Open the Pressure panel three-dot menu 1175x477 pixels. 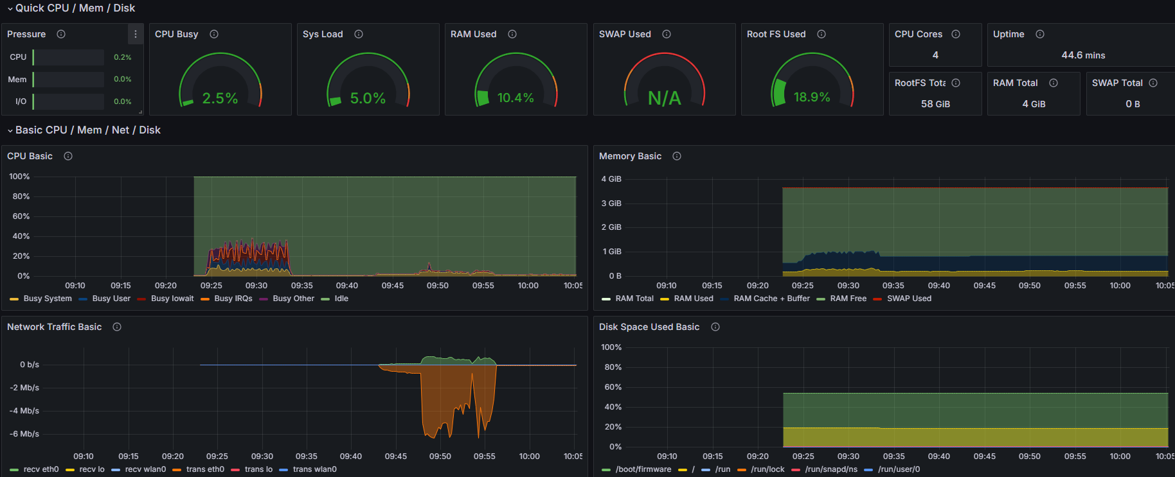[135, 34]
